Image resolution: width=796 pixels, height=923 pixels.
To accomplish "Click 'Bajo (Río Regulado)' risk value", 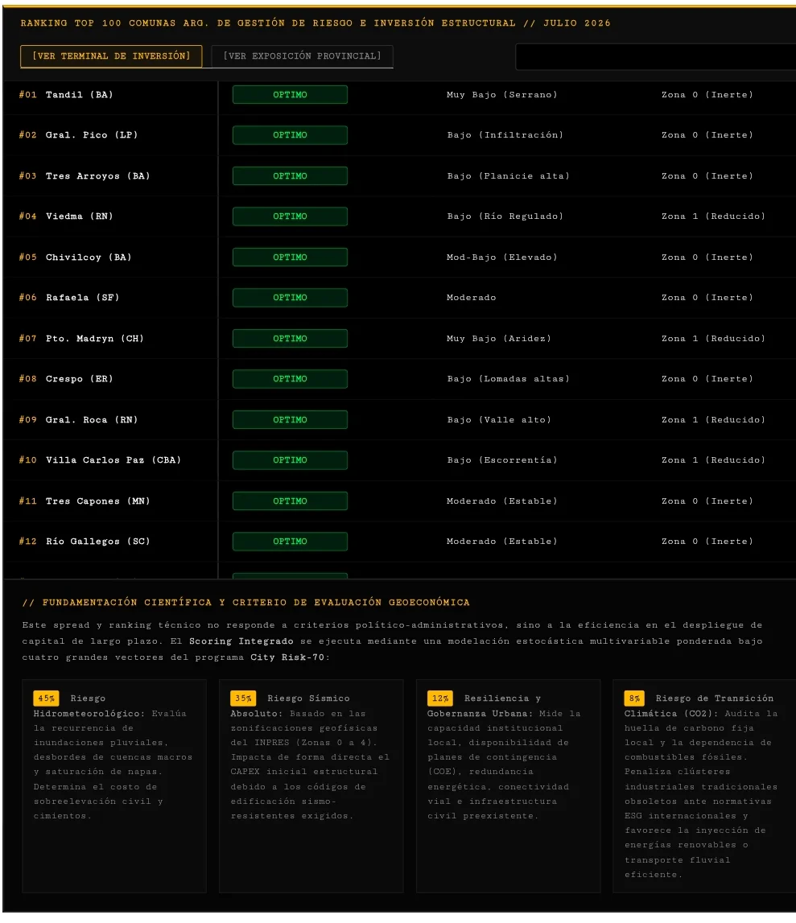I will pyautogui.click(x=505, y=216).
